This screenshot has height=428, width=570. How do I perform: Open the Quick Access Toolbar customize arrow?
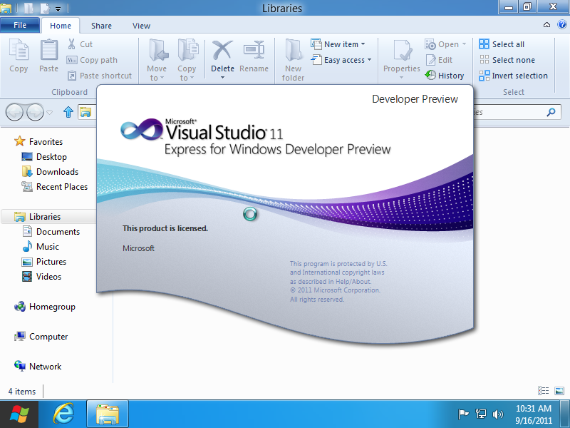click(58, 9)
